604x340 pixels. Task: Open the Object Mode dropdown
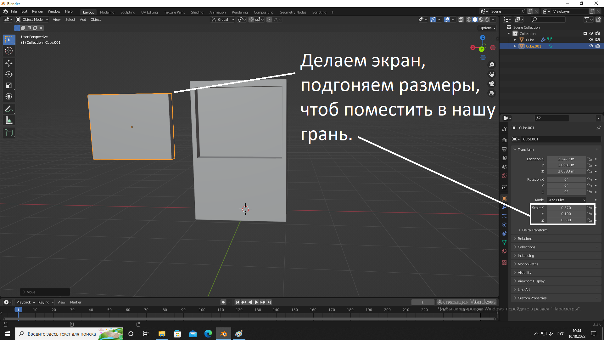tap(32, 20)
